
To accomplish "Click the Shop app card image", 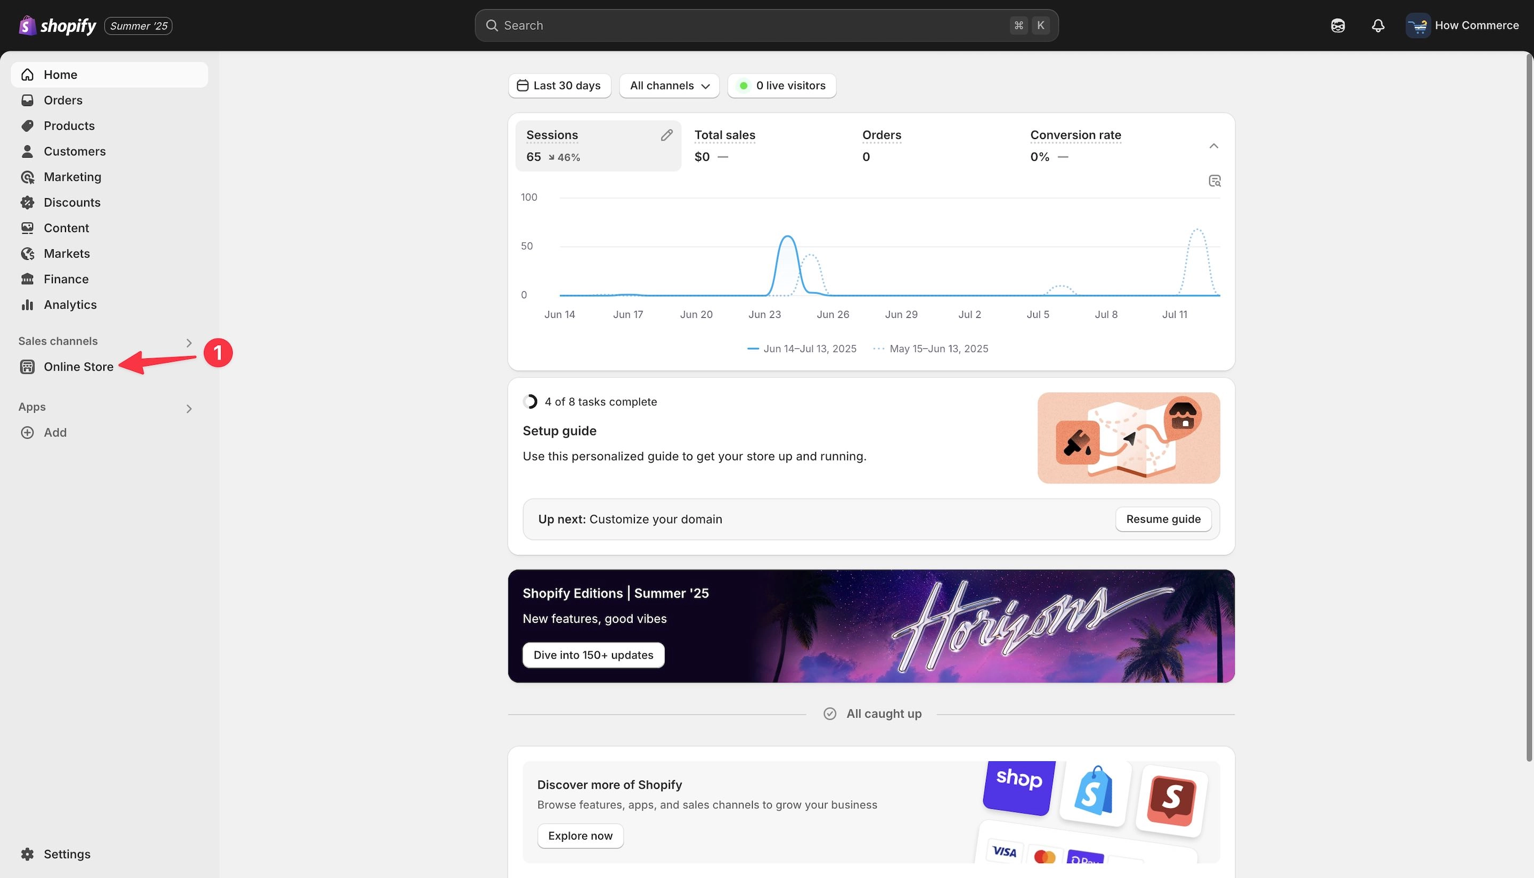I will coord(1019,787).
